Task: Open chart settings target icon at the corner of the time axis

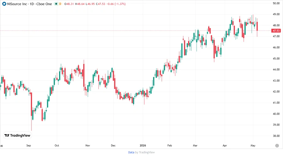Action: 277,146
